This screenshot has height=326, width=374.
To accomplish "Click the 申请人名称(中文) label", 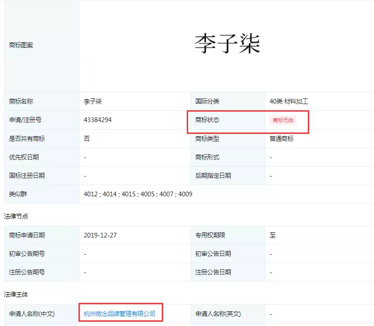I will click(32, 314).
